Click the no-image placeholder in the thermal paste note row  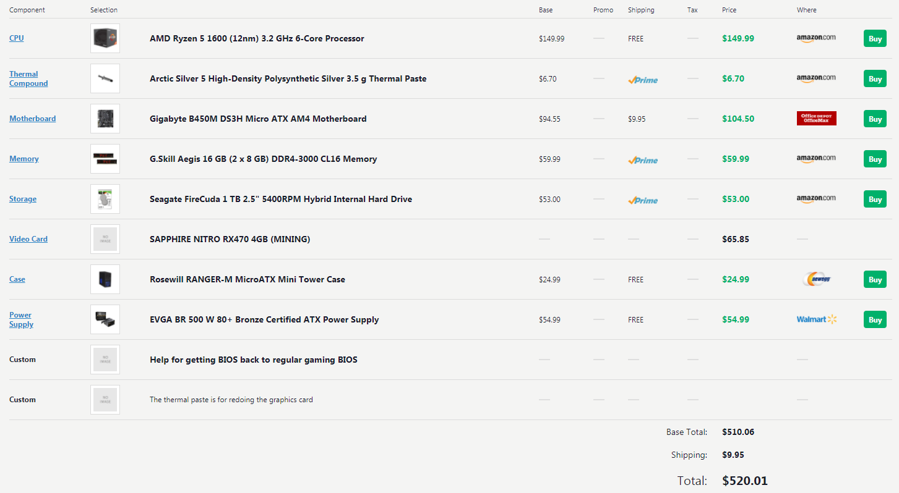[x=105, y=400]
